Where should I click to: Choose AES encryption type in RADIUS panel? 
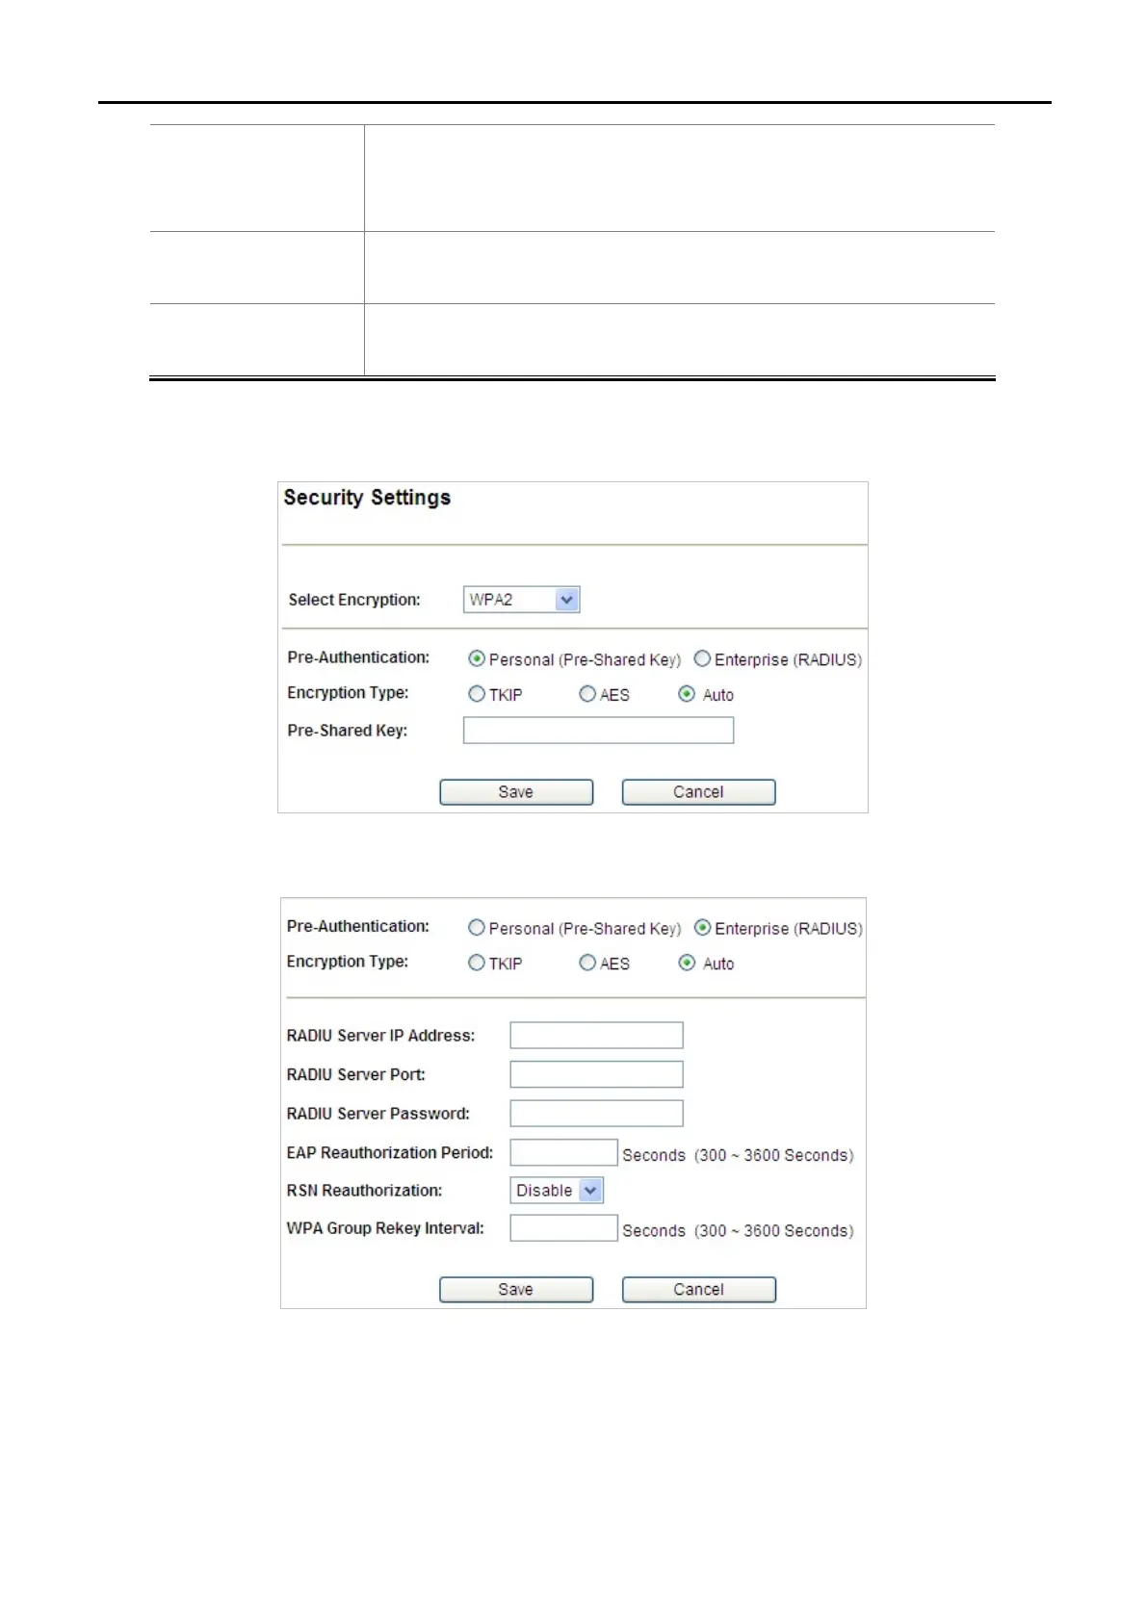[x=587, y=963]
